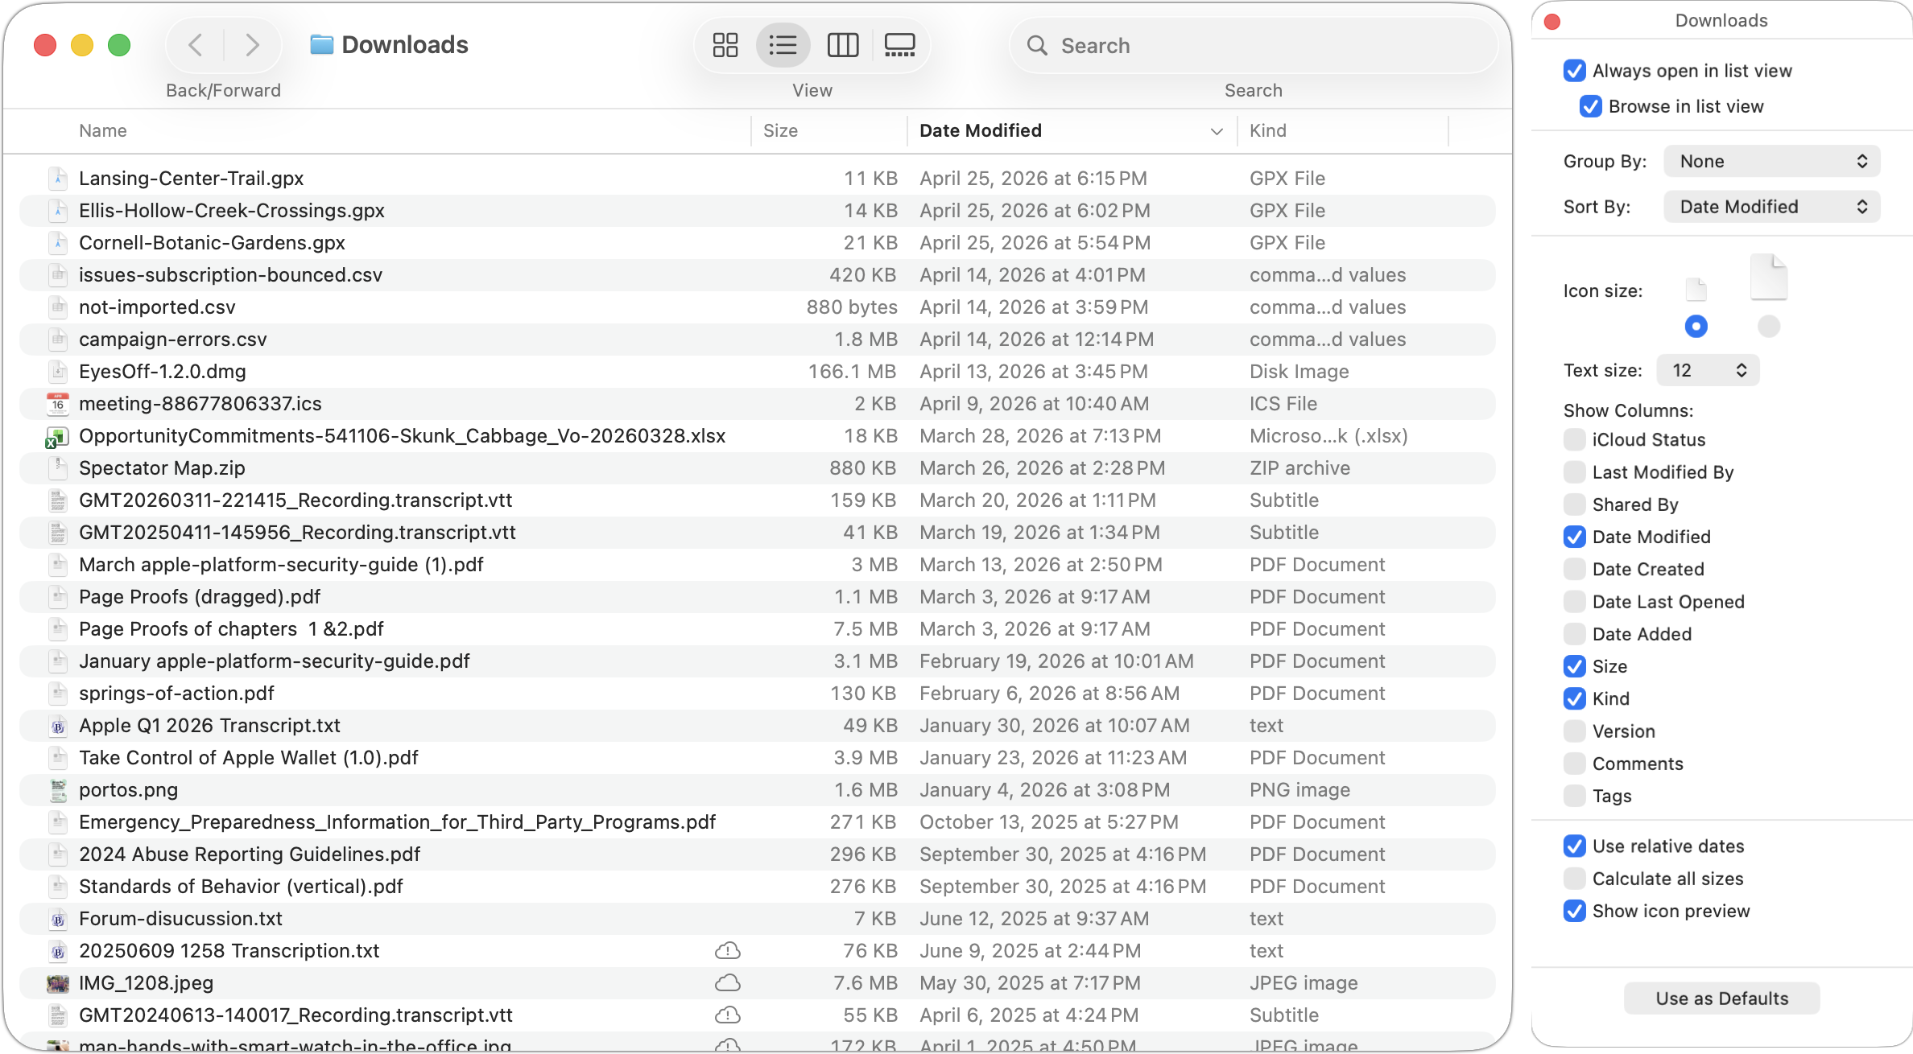Enable the Version column

click(x=1575, y=731)
